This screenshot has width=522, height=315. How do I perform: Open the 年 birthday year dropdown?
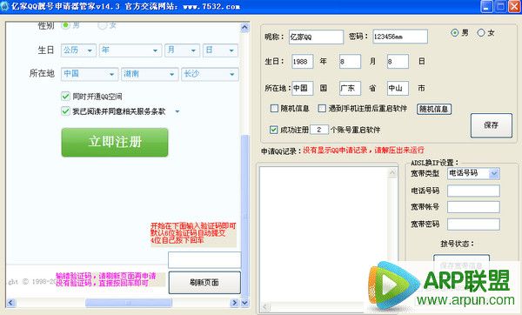pyautogui.click(x=130, y=50)
